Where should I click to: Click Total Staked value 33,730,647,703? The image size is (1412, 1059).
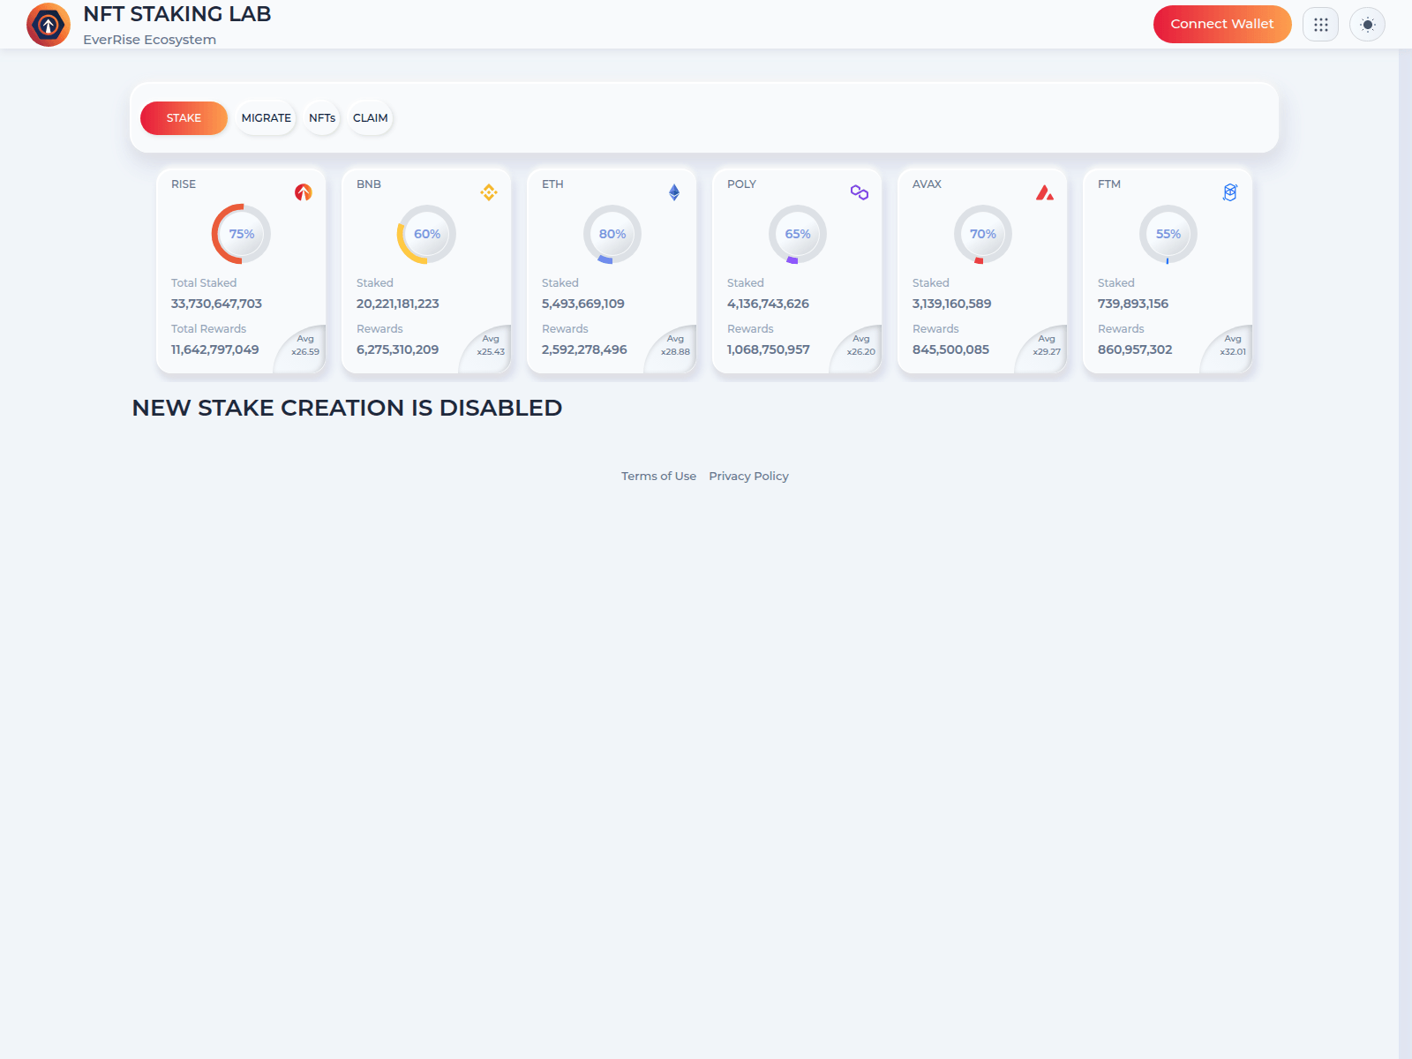(216, 304)
